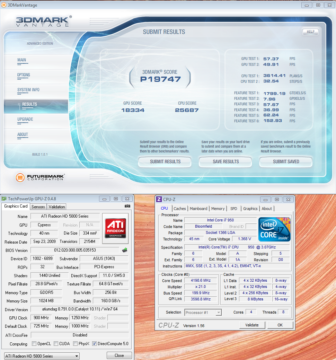This screenshot has height=360, width=336.
Task: Enable the CUDA checkbox in GPU-Z
Action: click(x=56, y=344)
